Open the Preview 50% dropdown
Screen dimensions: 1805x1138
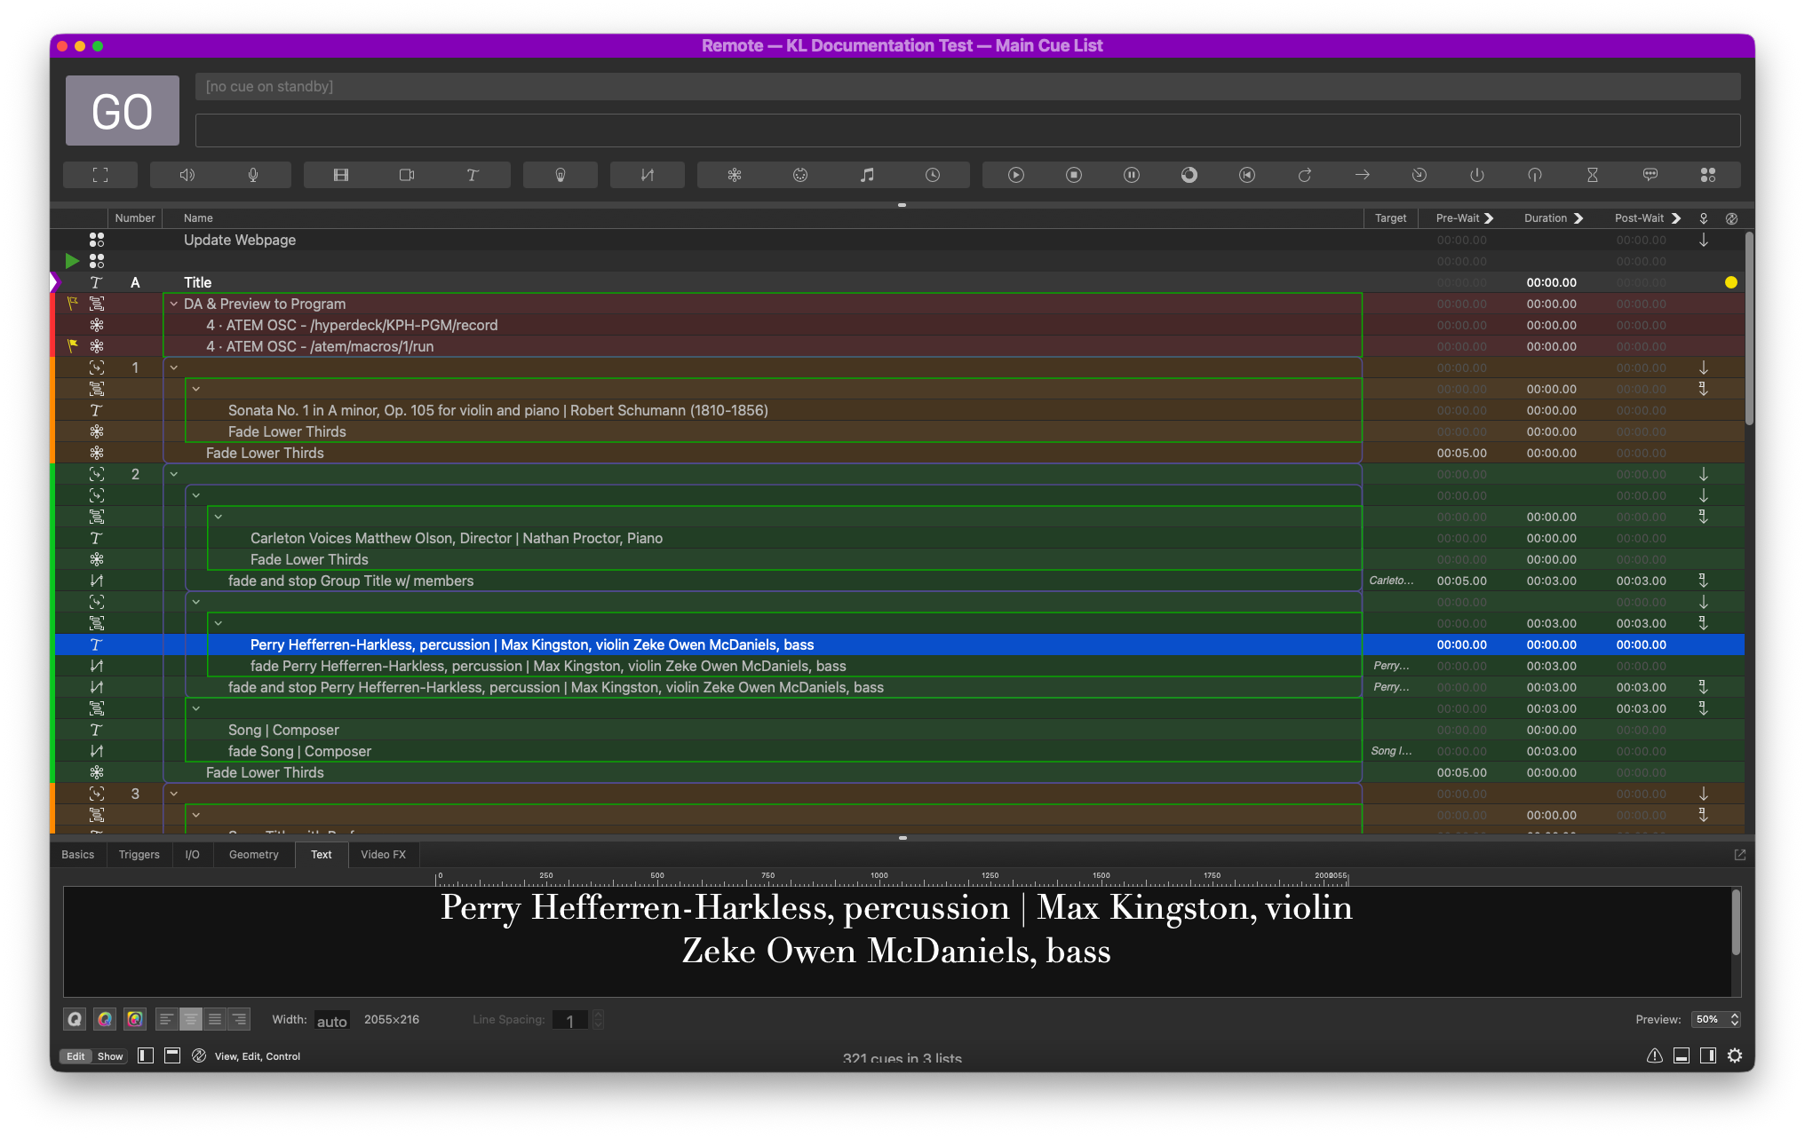[1716, 1019]
